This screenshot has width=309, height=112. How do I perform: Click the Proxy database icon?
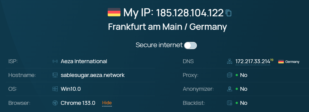[229, 75]
